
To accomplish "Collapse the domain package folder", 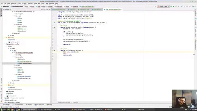I will [x=14, y=68].
